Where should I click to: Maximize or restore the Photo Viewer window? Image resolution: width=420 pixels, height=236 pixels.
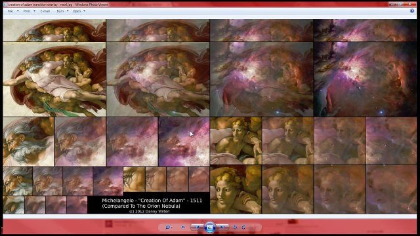[400, 4]
